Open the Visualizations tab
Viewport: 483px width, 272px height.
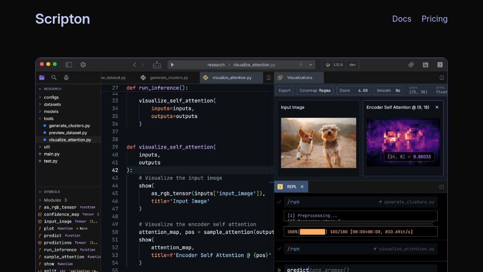[x=299, y=78]
